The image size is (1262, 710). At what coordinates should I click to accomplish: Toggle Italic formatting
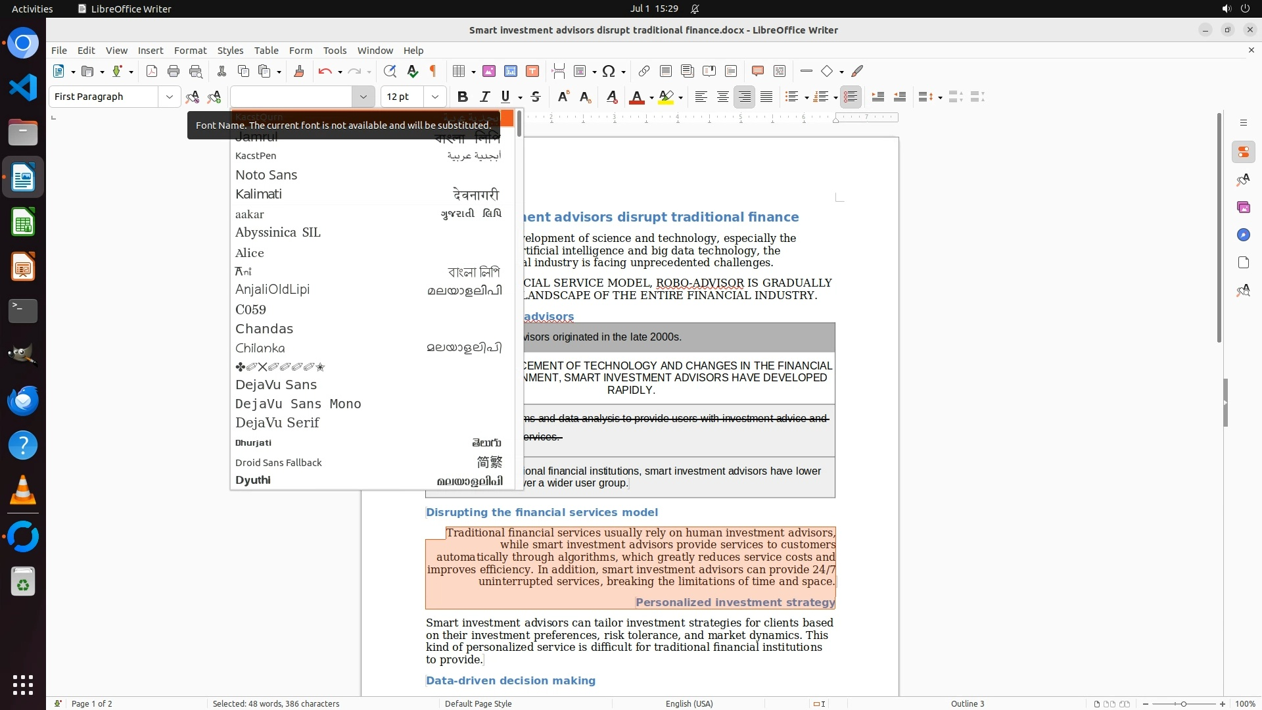coord(485,97)
